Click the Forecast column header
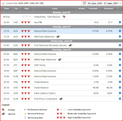The width and height of the screenshot is (123, 121). (93, 9)
